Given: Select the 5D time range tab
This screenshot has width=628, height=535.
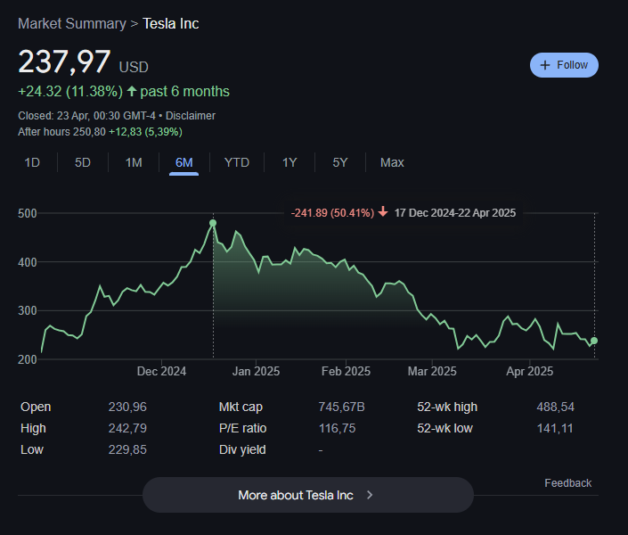Looking at the screenshot, I should click(83, 162).
